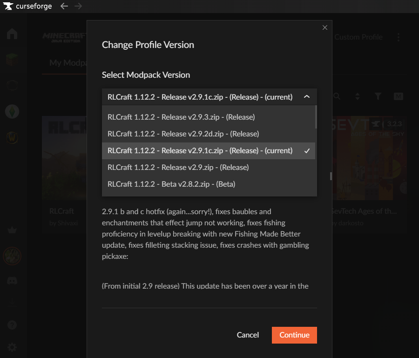Viewport: 419px width, 358px height.
Task: Go back with the left arrow
Action: coord(64,6)
